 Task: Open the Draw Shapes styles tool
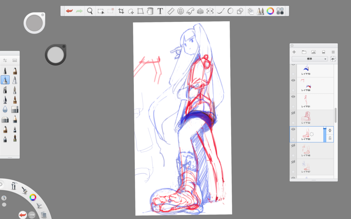240,11
